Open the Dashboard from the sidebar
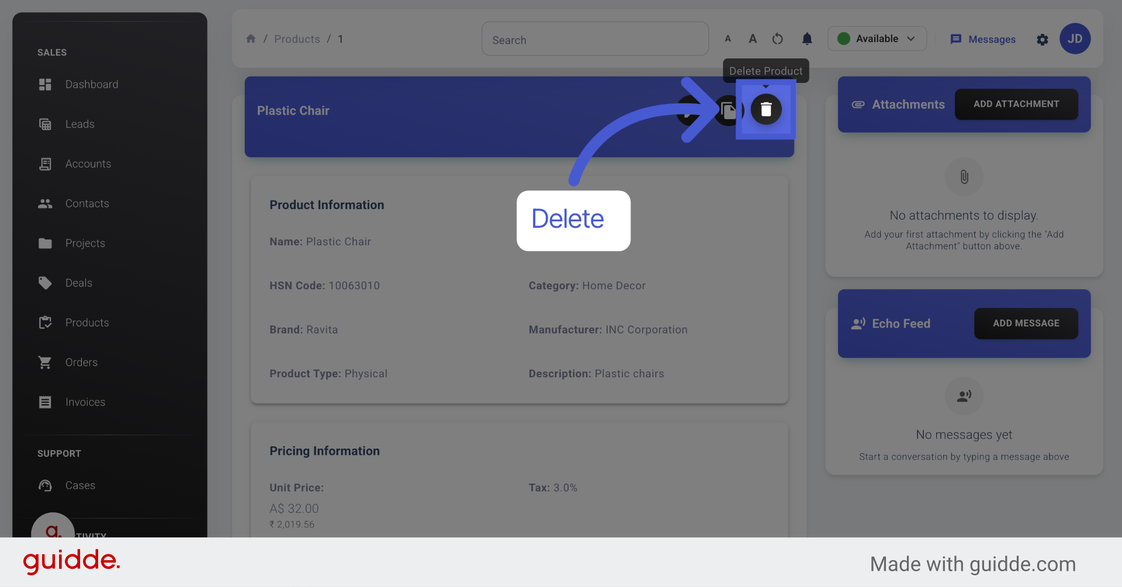Screen dimensions: 1122x587 point(92,84)
